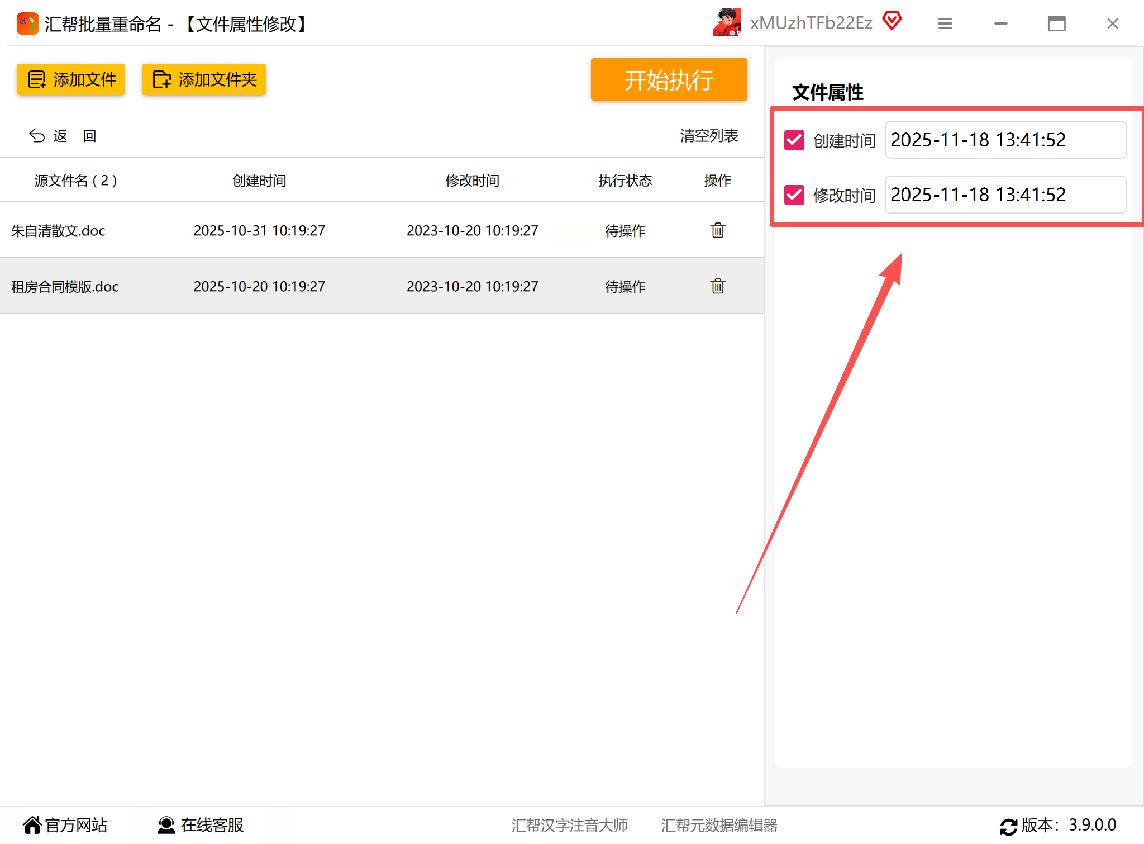
Task: Delete 租房合同模版.doc using trash icon
Action: [717, 286]
